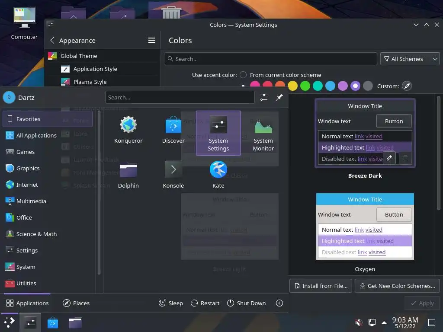The height and width of the screenshot is (332, 443).
Task: Open Science & Math category
Action: [x=48, y=234]
